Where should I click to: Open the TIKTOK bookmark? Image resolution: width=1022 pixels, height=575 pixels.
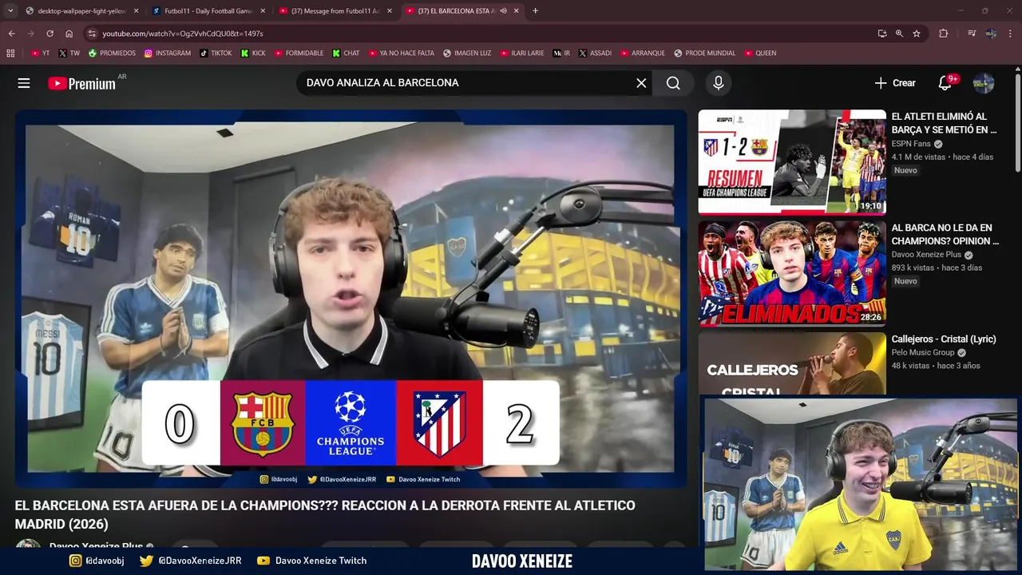[216, 54]
